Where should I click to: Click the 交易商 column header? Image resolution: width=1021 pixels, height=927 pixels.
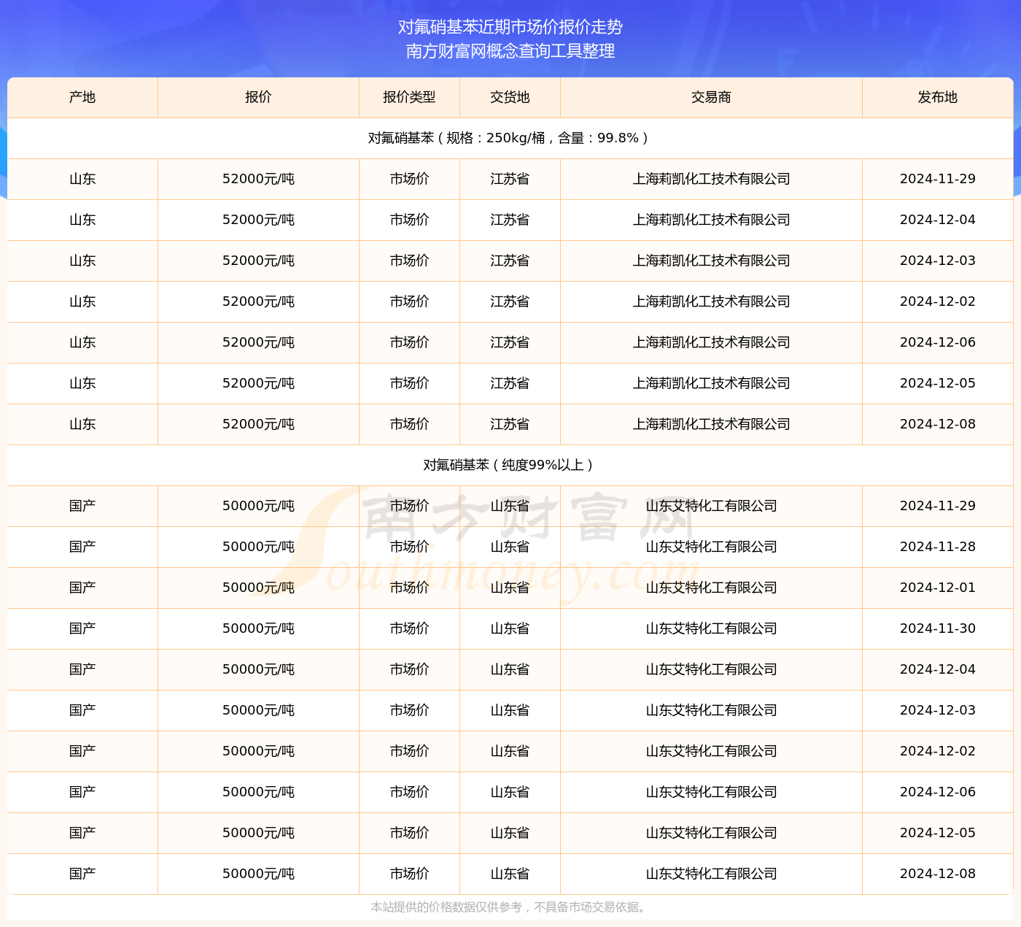tap(711, 97)
